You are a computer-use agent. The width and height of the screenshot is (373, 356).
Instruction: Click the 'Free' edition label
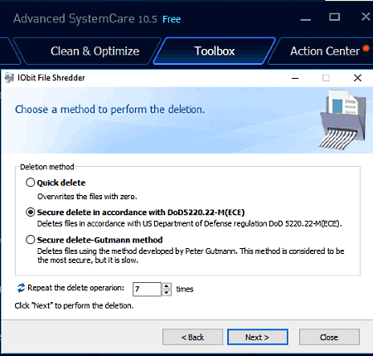pos(172,19)
